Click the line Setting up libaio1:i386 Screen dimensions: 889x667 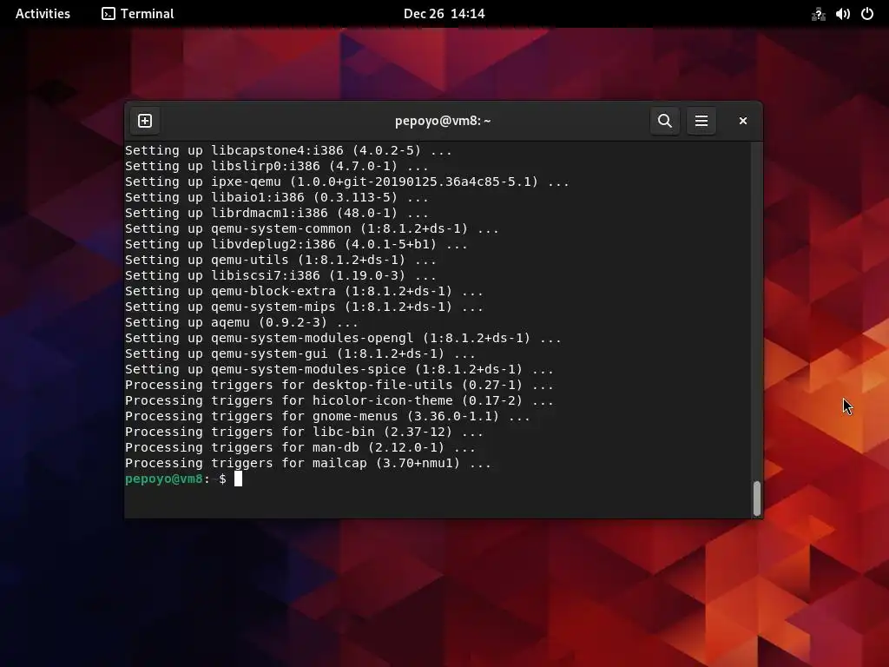(x=277, y=197)
